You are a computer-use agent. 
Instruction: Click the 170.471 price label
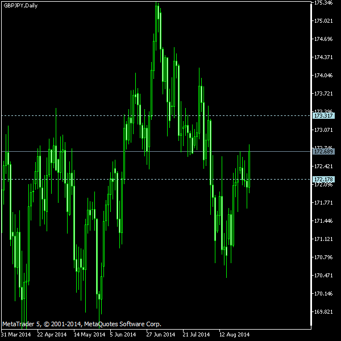point(323,275)
